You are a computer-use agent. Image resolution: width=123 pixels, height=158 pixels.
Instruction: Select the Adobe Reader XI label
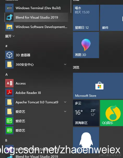tap(28, 93)
